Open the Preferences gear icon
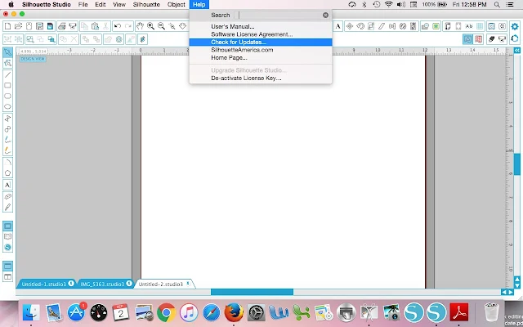523x327 pixels. pyautogui.click(x=515, y=26)
